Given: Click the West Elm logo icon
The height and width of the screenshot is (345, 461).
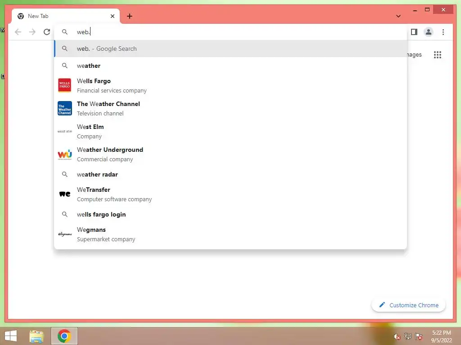Looking at the screenshot, I should [65, 131].
